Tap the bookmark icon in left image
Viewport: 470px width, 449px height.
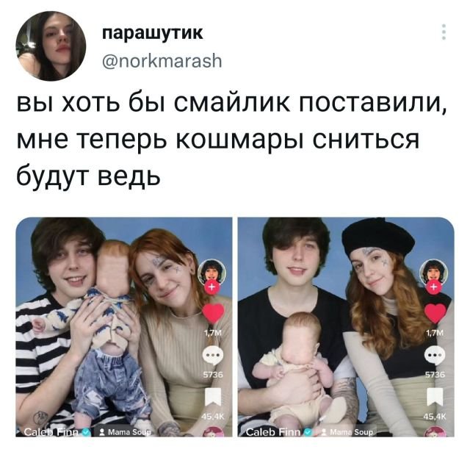click(213, 397)
